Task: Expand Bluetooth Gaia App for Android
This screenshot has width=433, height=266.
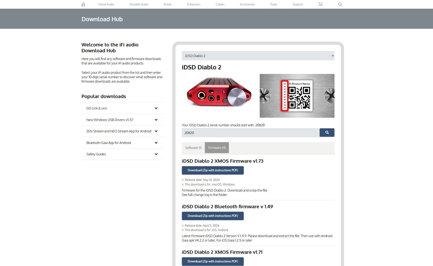Action: pos(122,143)
